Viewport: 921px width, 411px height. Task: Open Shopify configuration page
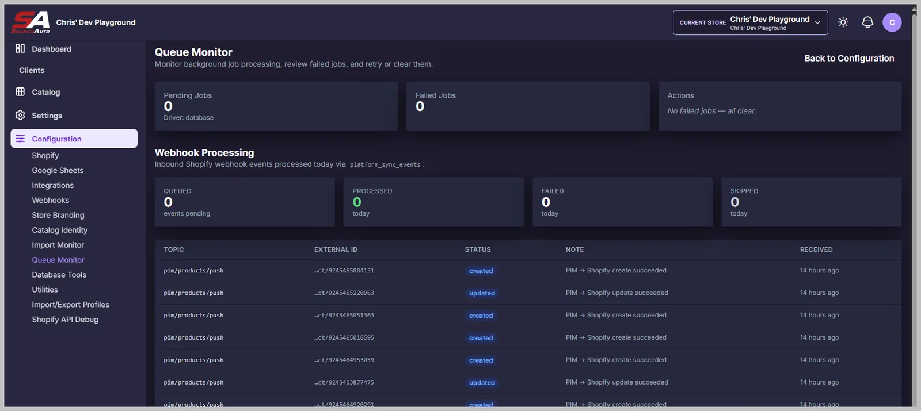click(x=45, y=155)
